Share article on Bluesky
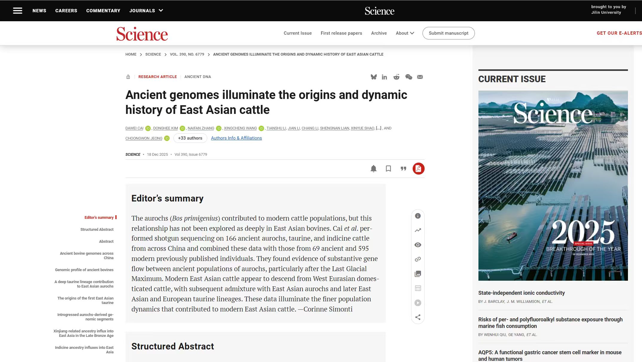Image resolution: width=642 pixels, height=362 pixels. [x=373, y=77]
